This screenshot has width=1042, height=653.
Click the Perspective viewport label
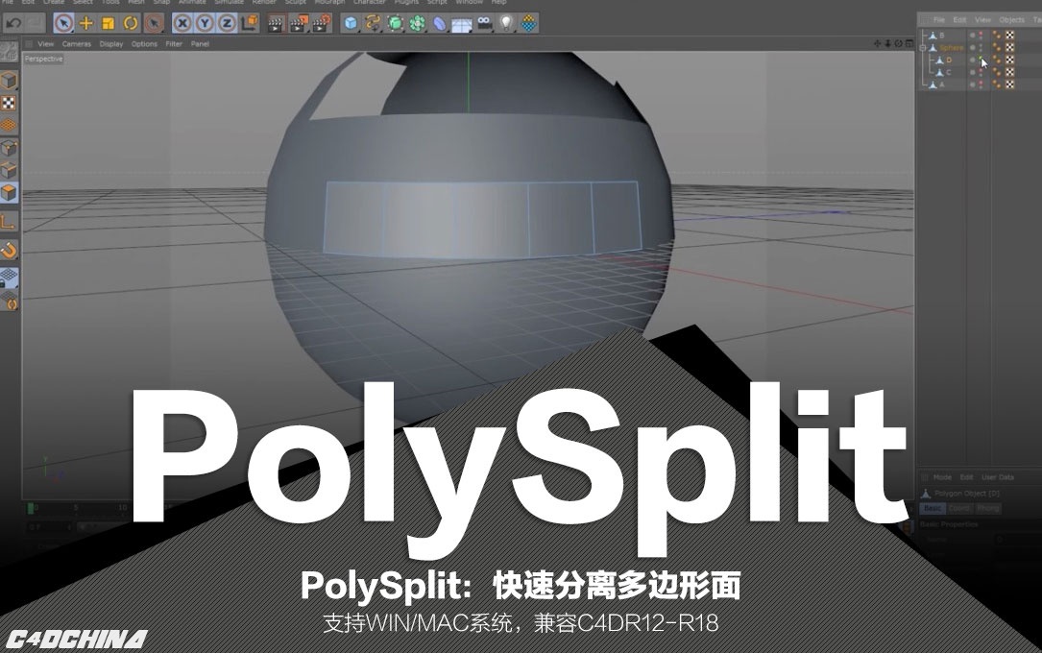(44, 60)
